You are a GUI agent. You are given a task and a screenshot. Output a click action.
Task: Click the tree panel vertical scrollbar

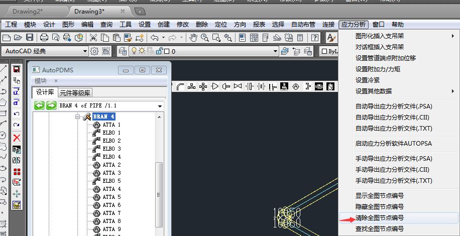coord(159,186)
